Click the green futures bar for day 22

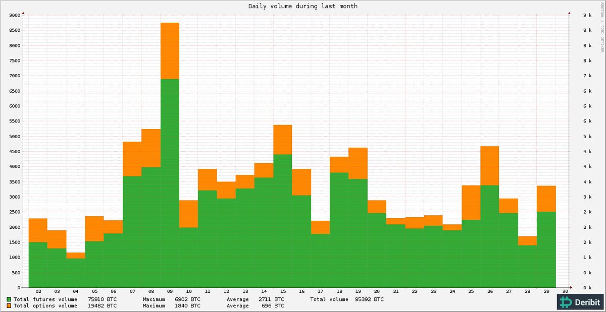[x=415, y=258]
